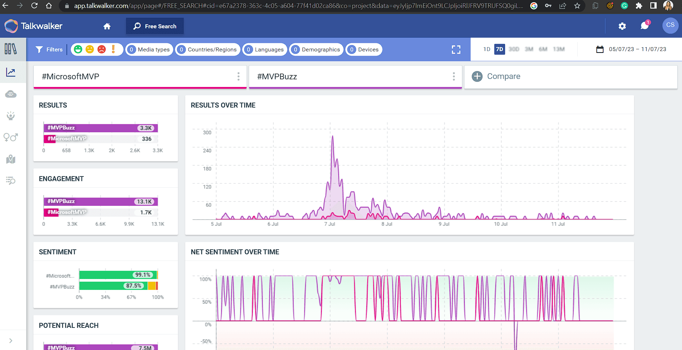Open the cloud themes sidebar icon

click(11, 94)
